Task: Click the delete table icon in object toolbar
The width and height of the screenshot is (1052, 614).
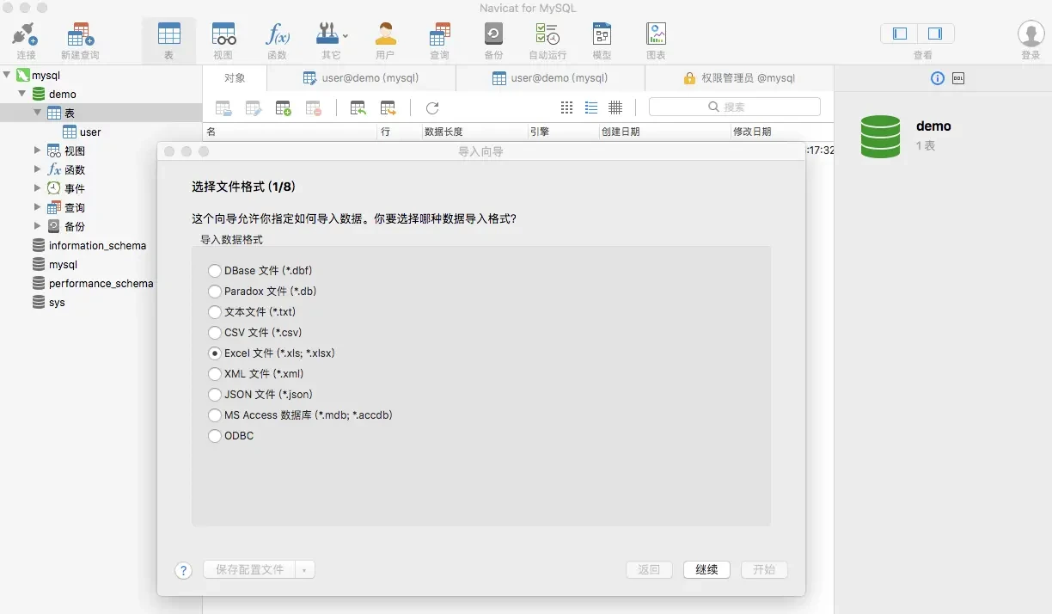Action: tap(313, 108)
